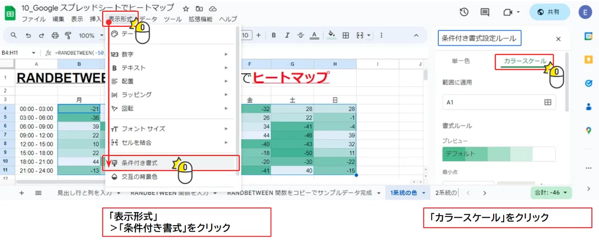This screenshot has height=240, width=599.
Task: Go to next sheet tabs arrow
Action: [x=484, y=193]
